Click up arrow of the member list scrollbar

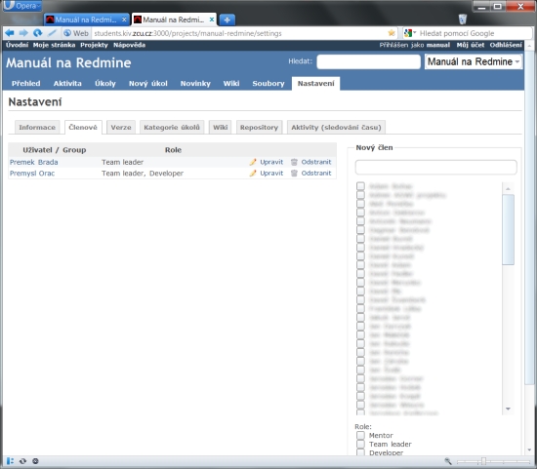[508, 189]
